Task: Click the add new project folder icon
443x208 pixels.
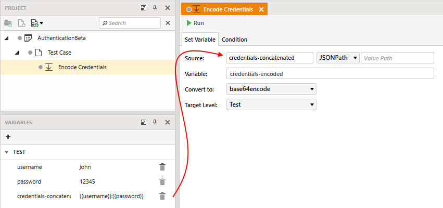Action: click(x=8, y=23)
